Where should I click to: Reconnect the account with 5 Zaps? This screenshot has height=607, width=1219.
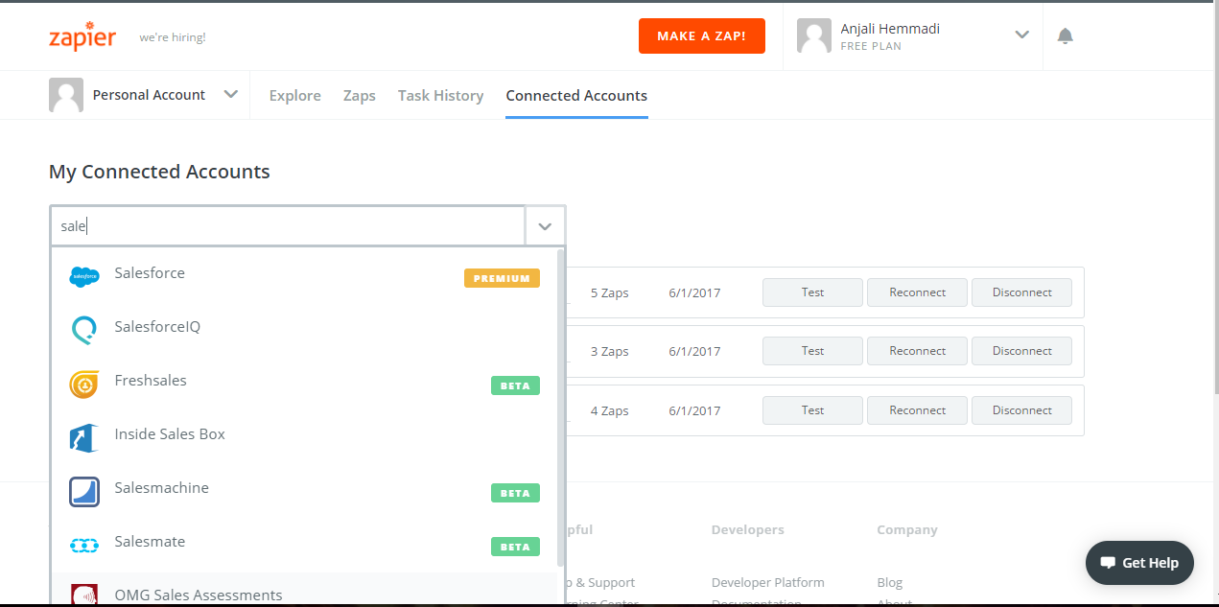[918, 292]
